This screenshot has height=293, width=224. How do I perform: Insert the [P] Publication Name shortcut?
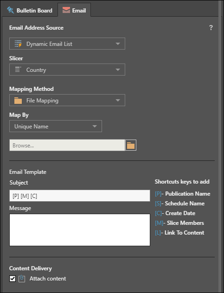(x=182, y=194)
